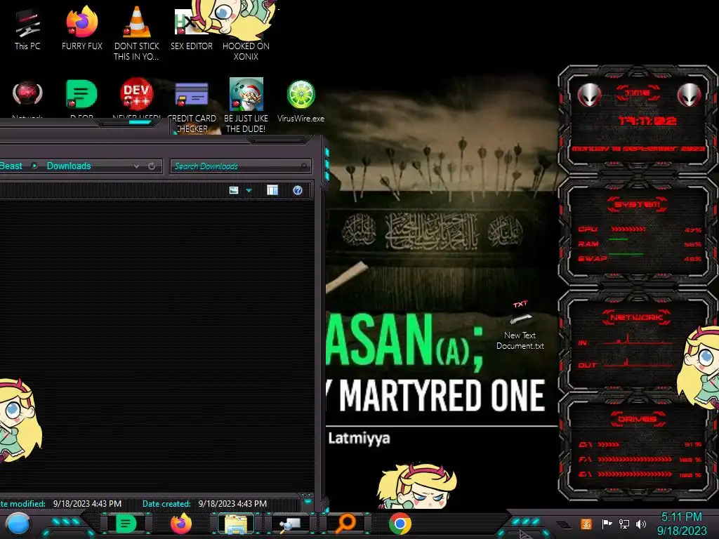Click the NETWORK widget header
This screenshot has height=539, width=719.
(x=636, y=317)
